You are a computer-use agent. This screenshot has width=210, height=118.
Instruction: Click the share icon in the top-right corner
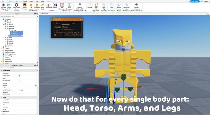[x=202, y=1]
